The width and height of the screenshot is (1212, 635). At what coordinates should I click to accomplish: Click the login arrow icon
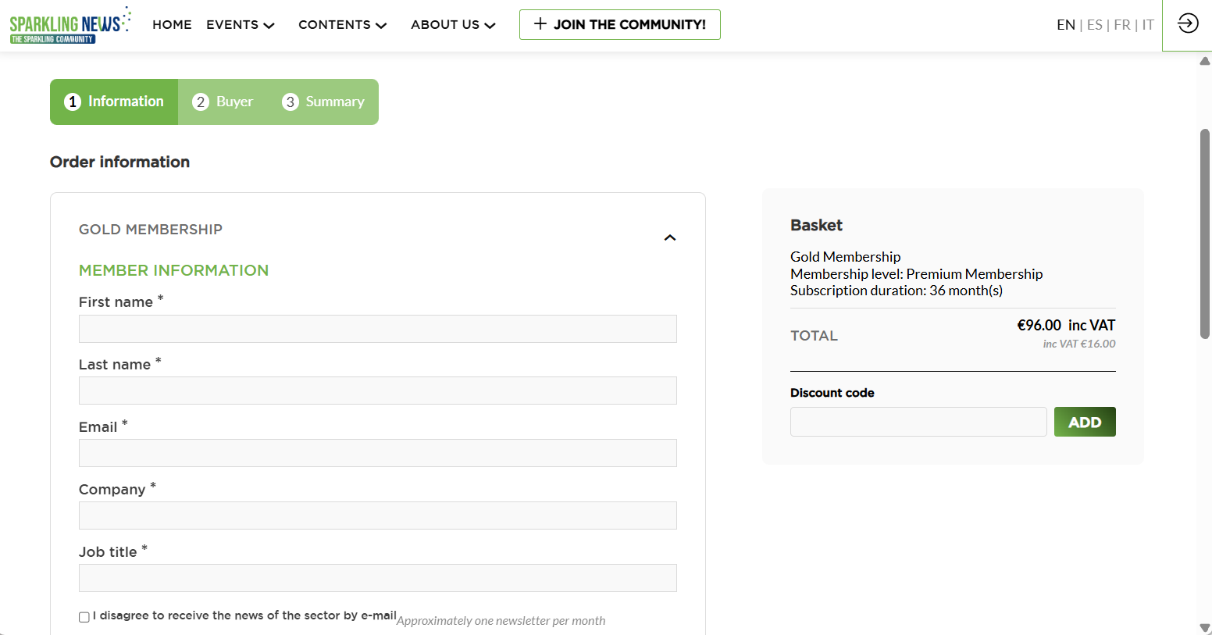click(1187, 23)
